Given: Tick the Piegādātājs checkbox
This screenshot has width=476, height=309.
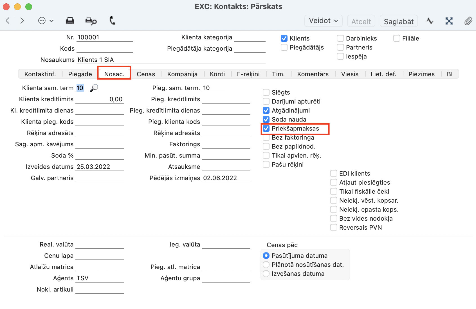Looking at the screenshot, I should click(x=284, y=48).
